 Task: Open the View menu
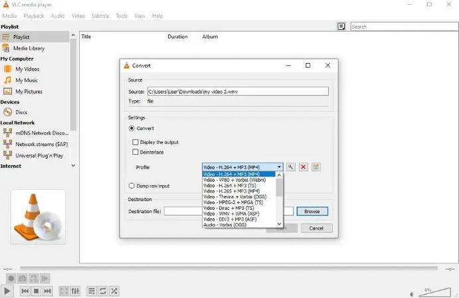pyautogui.click(x=140, y=16)
